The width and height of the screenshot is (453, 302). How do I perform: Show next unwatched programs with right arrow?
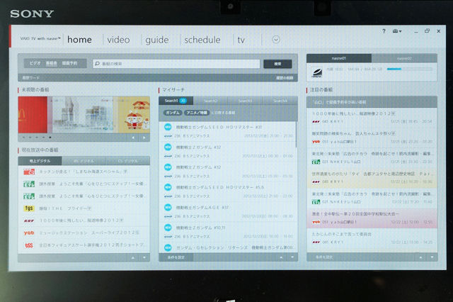click(x=144, y=138)
